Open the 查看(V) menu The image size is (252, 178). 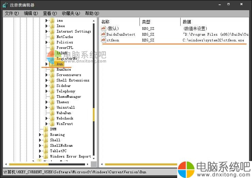pos(50,13)
